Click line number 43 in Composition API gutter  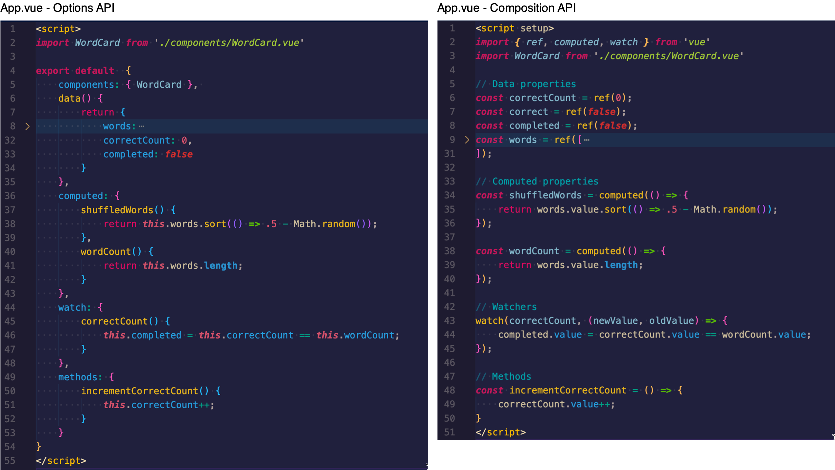point(449,321)
